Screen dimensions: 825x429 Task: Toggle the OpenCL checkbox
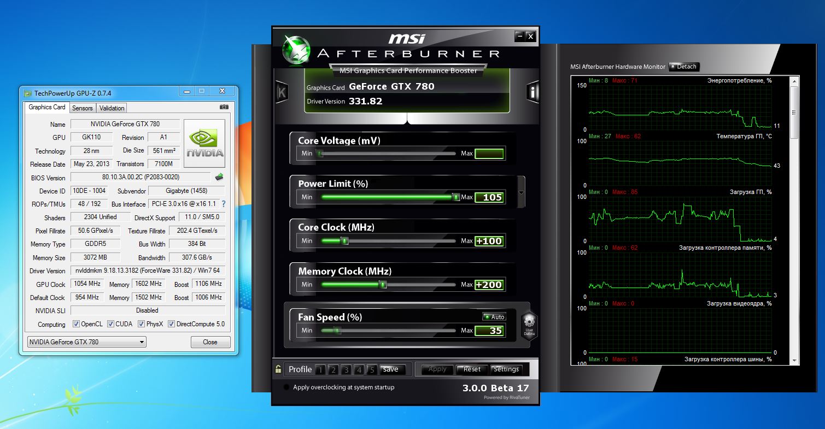coord(76,324)
